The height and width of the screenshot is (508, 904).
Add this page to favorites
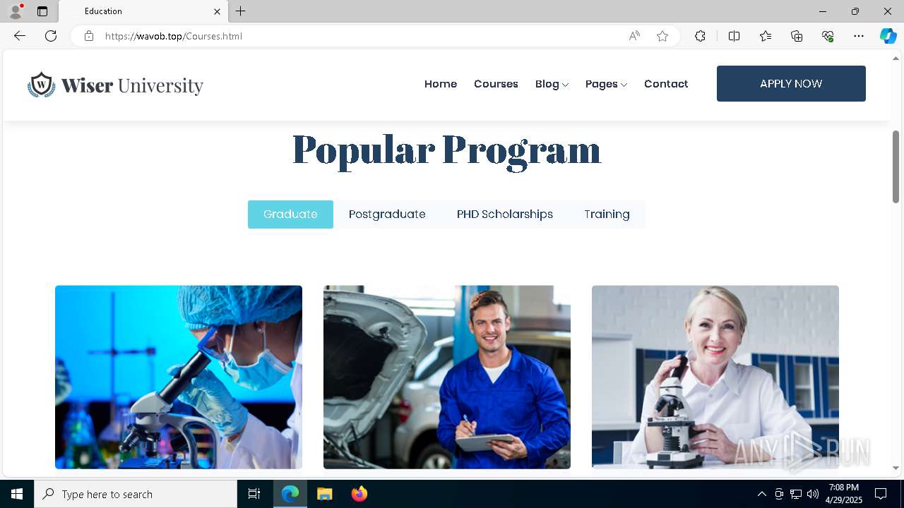(662, 36)
